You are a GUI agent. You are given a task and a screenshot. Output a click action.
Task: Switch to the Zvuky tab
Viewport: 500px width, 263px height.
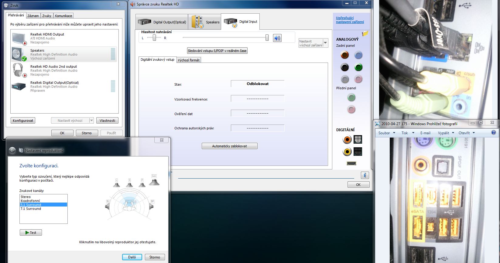(x=47, y=16)
